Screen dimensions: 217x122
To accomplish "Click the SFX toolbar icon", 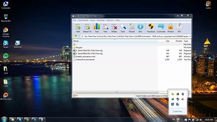I will [179, 28].
